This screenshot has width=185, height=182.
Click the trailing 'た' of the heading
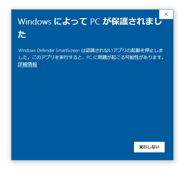pos(22,34)
